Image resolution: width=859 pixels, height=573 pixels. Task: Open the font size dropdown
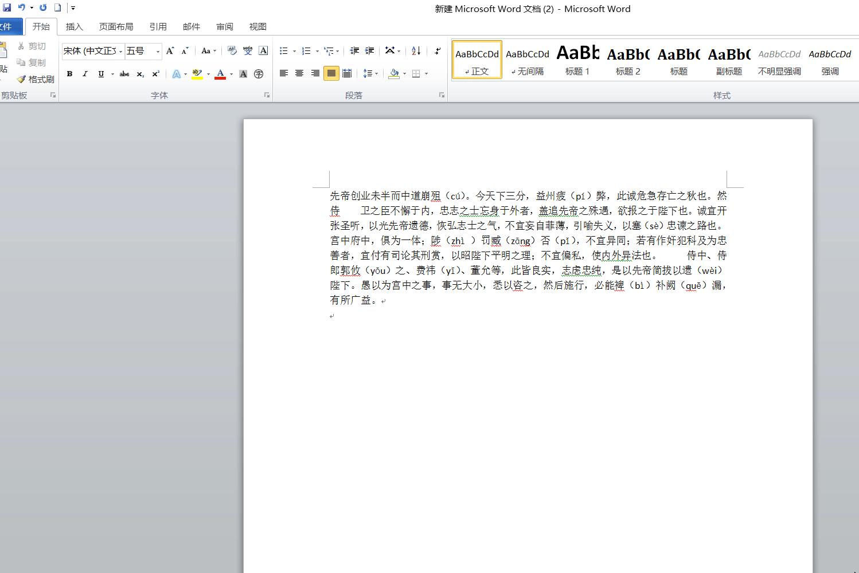(x=158, y=51)
